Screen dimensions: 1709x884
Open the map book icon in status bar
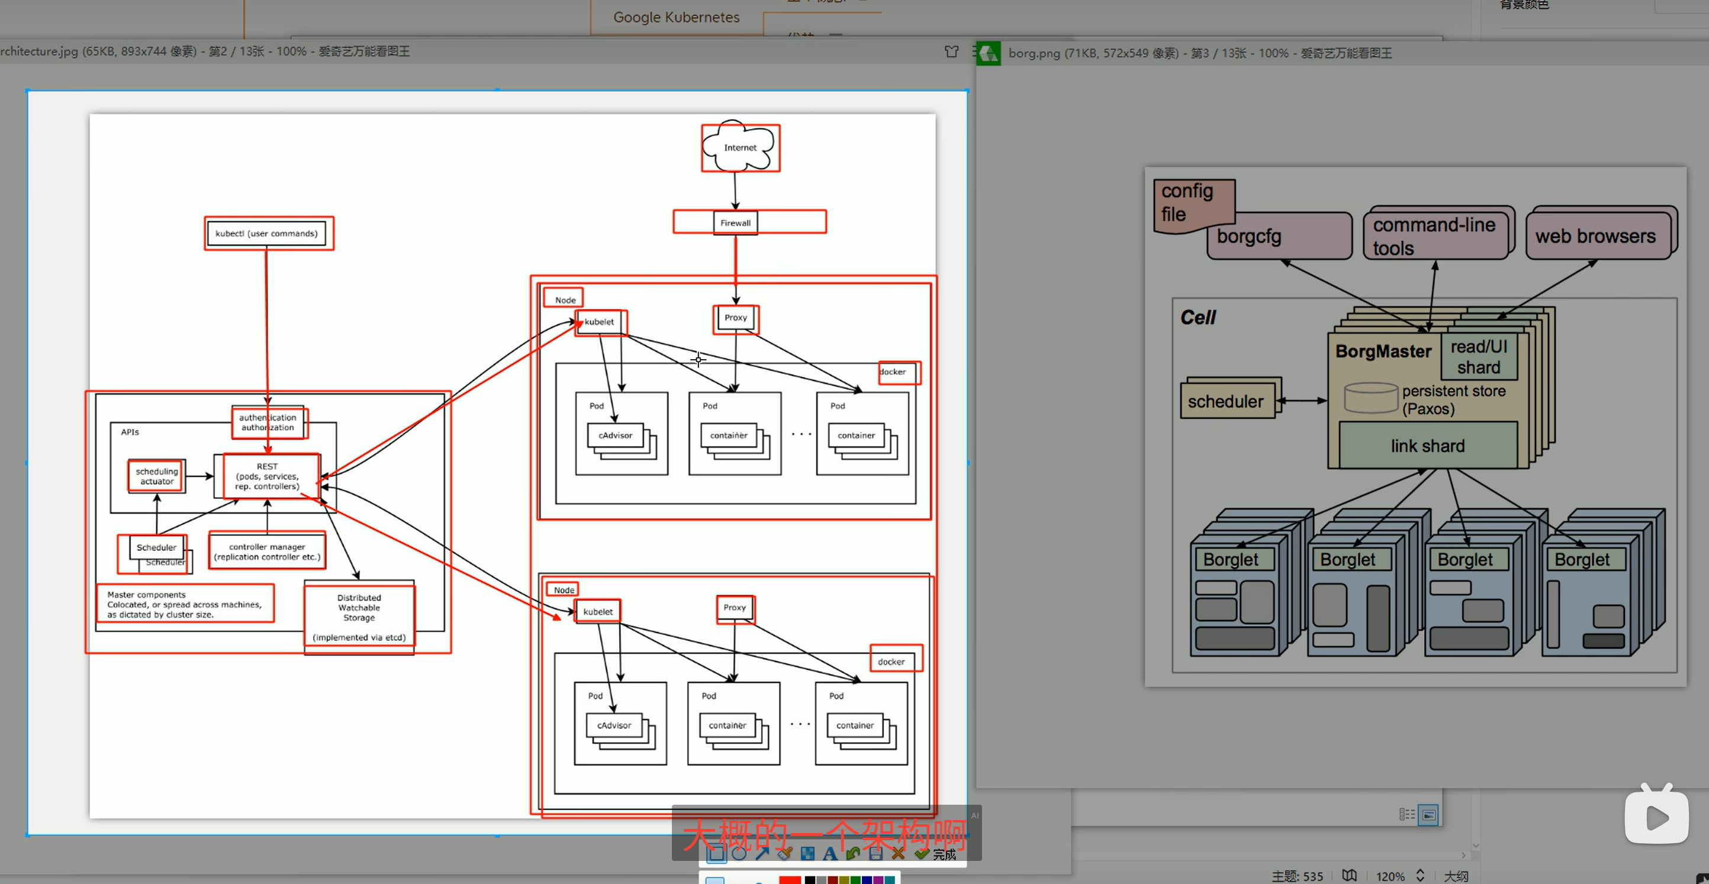(1350, 875)
